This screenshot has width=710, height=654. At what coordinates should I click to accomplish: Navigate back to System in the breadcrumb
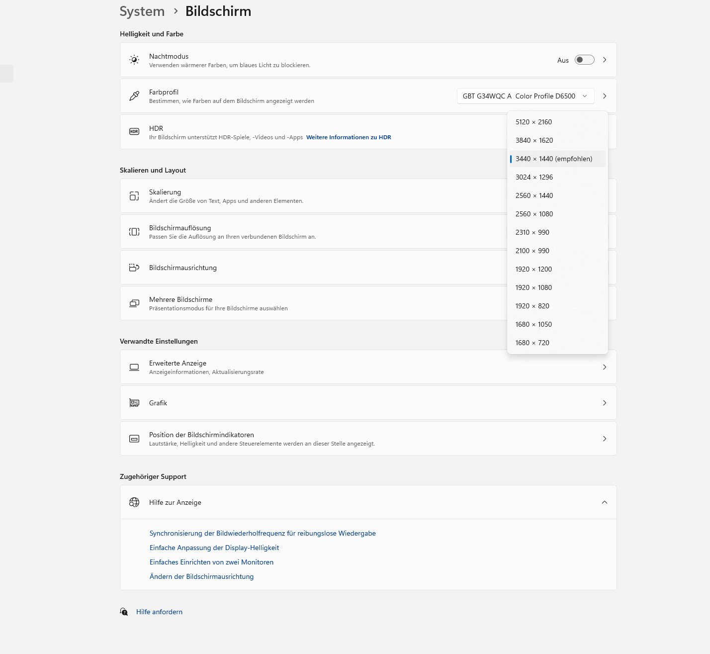(x=142, y=11)
